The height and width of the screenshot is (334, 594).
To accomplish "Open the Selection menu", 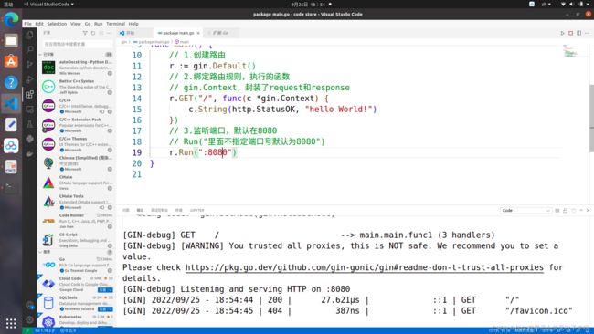I will click(x=57, y=24).
